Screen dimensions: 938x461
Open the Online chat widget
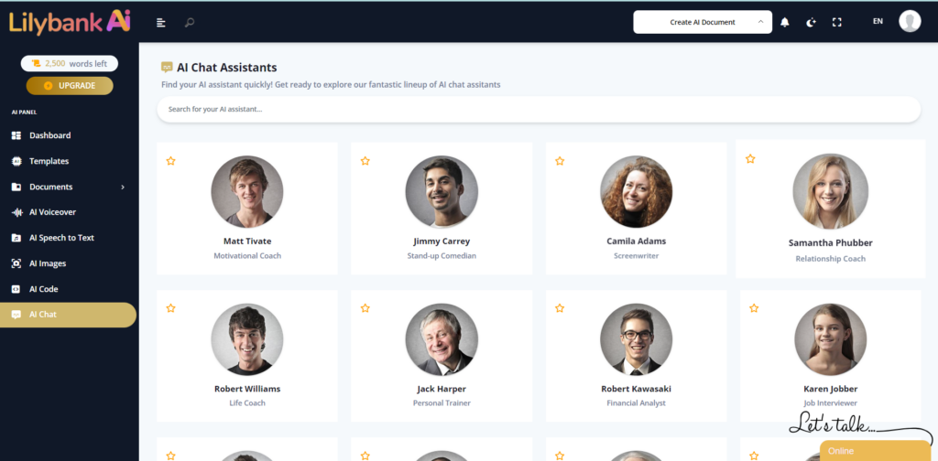tap(875, 451)
